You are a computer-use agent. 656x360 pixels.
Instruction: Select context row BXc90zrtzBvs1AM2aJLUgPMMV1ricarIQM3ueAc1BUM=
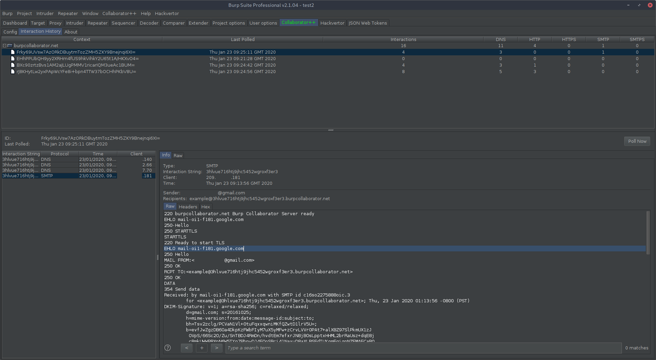(328, 65)
